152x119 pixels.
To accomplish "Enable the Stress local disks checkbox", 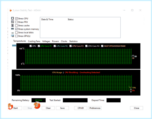I will point(16,33).
